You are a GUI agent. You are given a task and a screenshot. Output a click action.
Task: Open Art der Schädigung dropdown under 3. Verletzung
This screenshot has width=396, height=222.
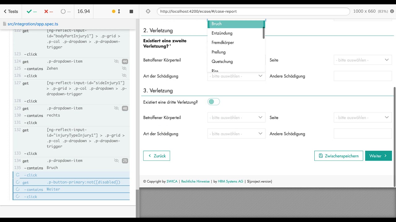[236, 134]
